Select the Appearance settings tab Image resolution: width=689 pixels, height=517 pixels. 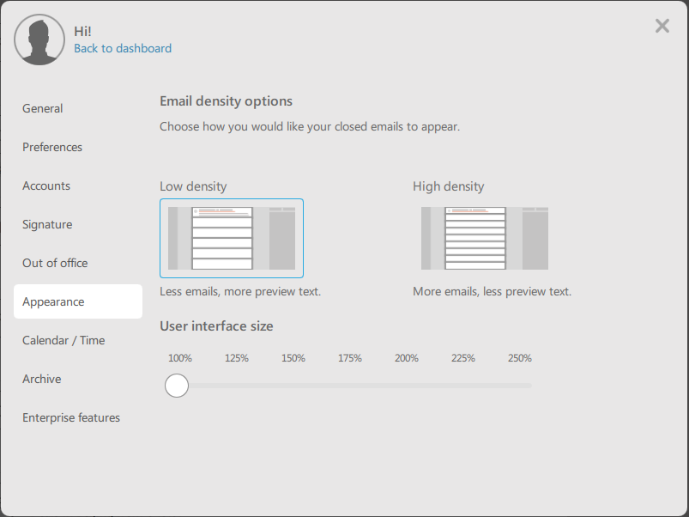(x=78, y=301)
